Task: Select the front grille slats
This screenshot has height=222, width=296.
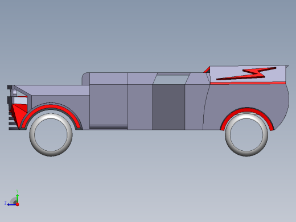Action: [x=13, y=121]
